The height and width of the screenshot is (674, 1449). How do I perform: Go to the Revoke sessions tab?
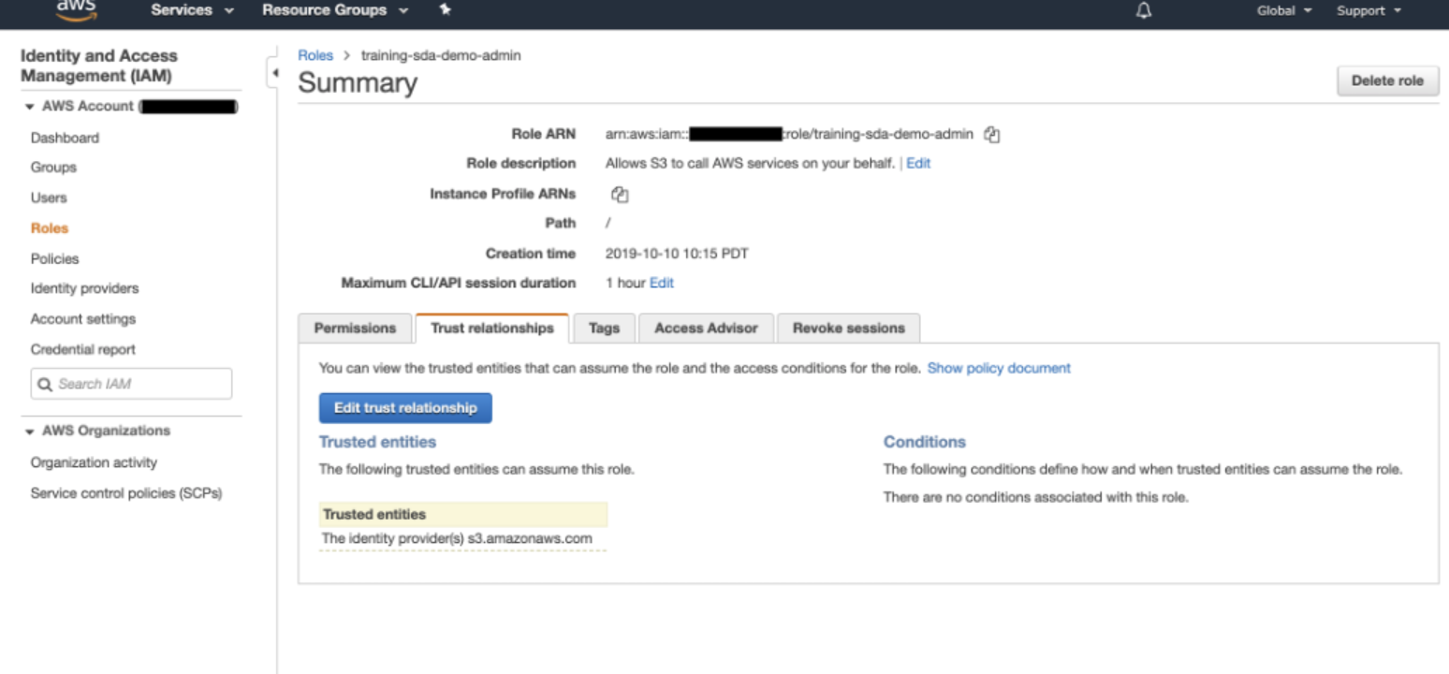point(848,329)
